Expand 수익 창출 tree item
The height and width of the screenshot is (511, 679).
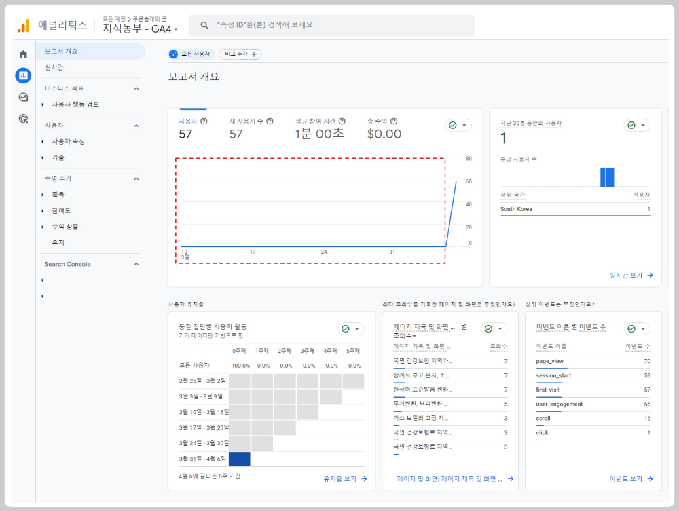click(x=42, y=227)
